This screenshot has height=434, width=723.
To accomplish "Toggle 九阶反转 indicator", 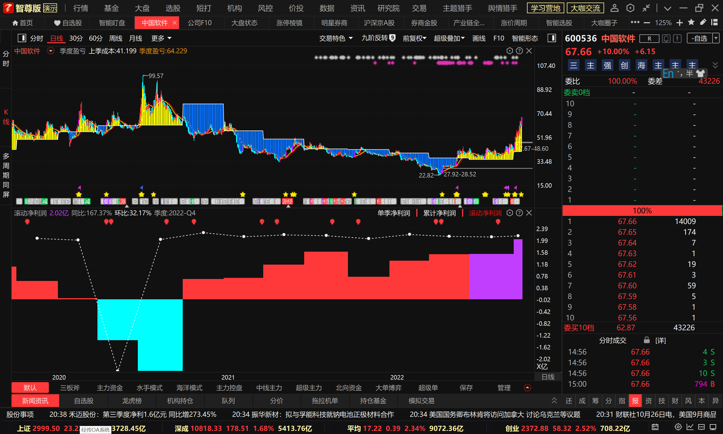I will pos(378,38).
